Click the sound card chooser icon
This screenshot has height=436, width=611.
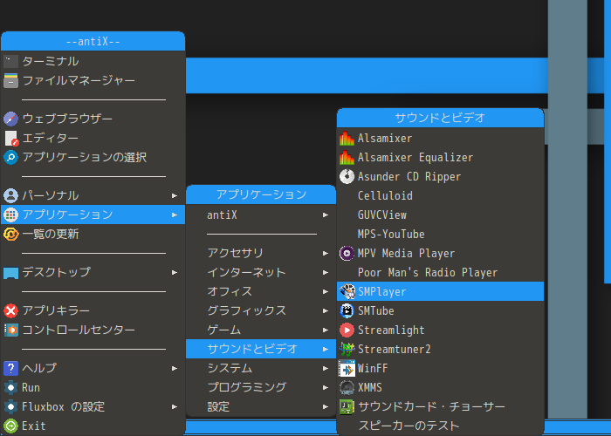tap(347, 407)
